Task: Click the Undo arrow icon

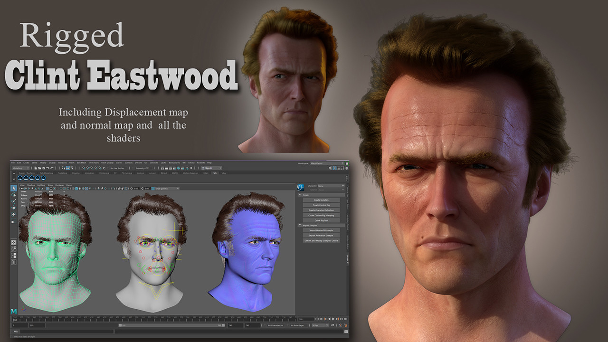Action: pos(47,168)
